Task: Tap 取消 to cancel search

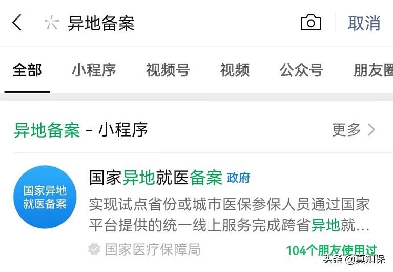Action: click(364, 23)
